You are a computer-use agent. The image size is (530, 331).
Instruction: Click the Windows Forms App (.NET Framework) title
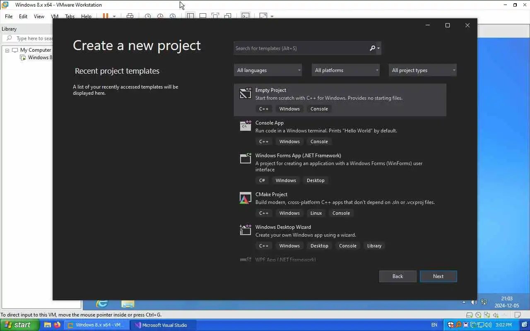click(x=298, y=156)
